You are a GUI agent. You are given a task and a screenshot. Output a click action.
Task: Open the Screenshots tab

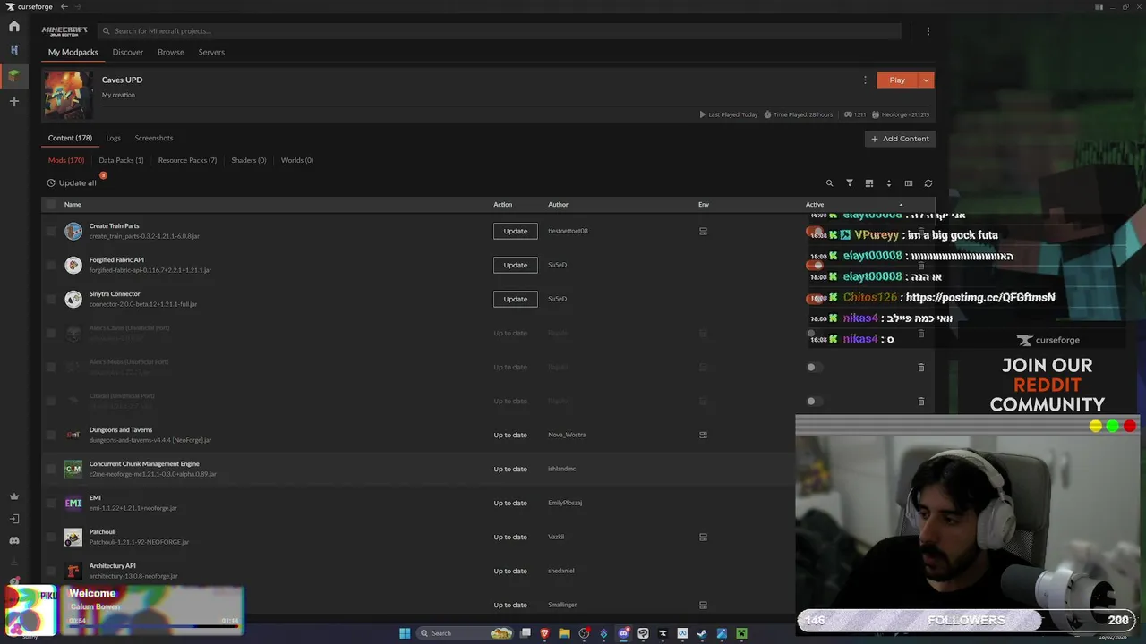click(154, 138)
